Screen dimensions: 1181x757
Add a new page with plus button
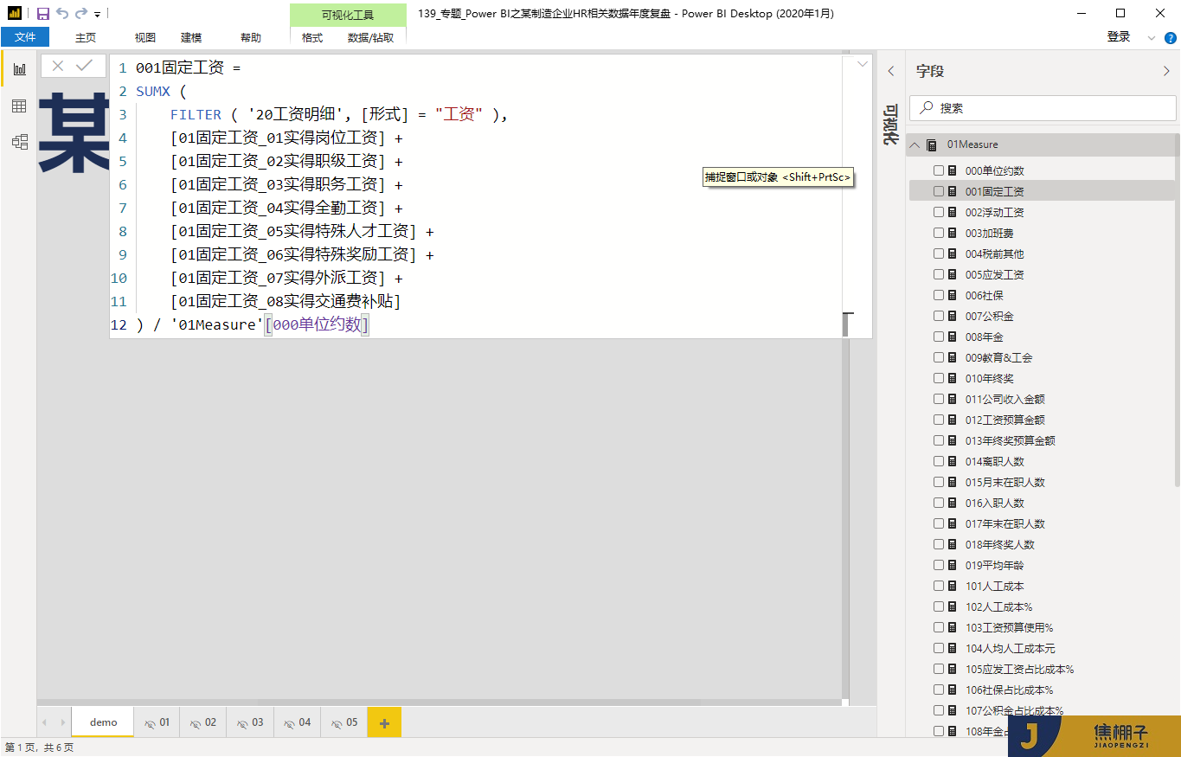(384, 722)
